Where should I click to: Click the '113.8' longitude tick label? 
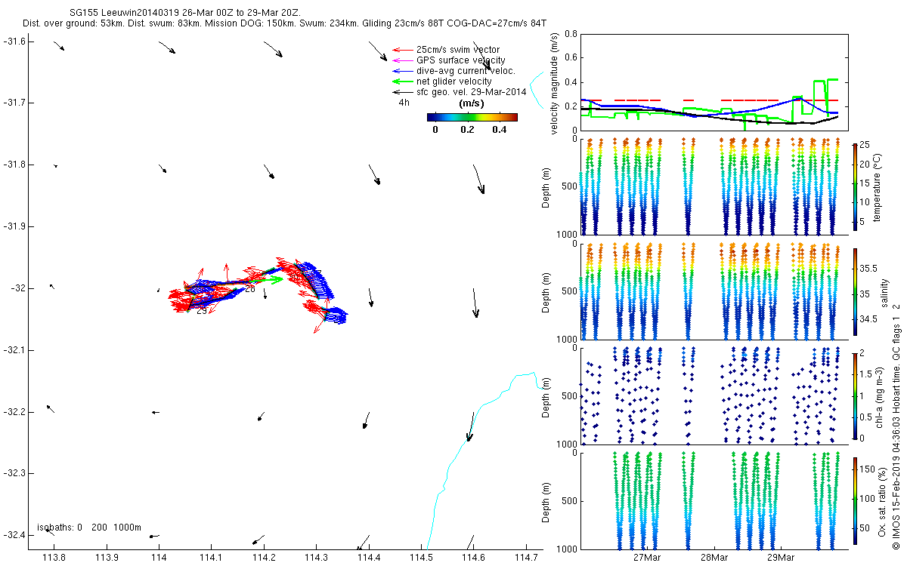click(x=54, y=558)
